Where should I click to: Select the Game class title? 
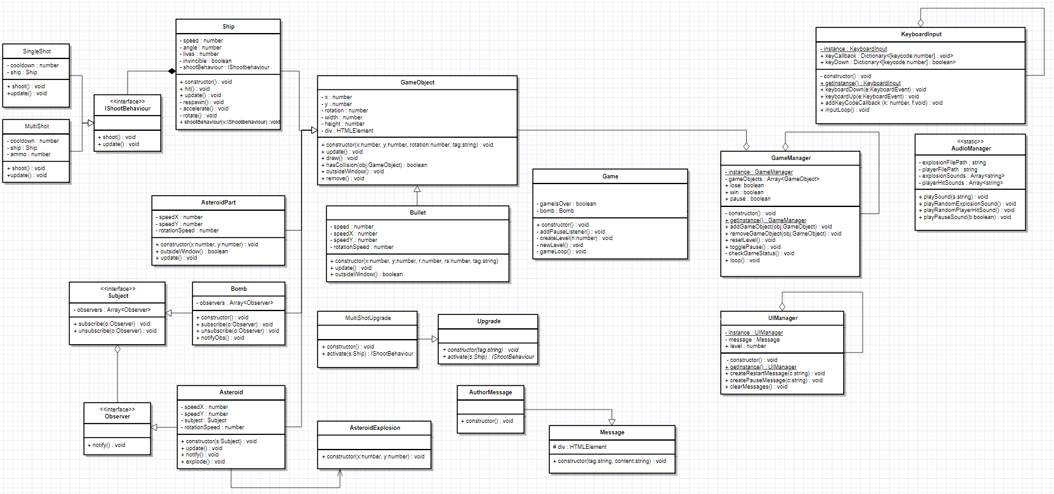pos(610,177)
